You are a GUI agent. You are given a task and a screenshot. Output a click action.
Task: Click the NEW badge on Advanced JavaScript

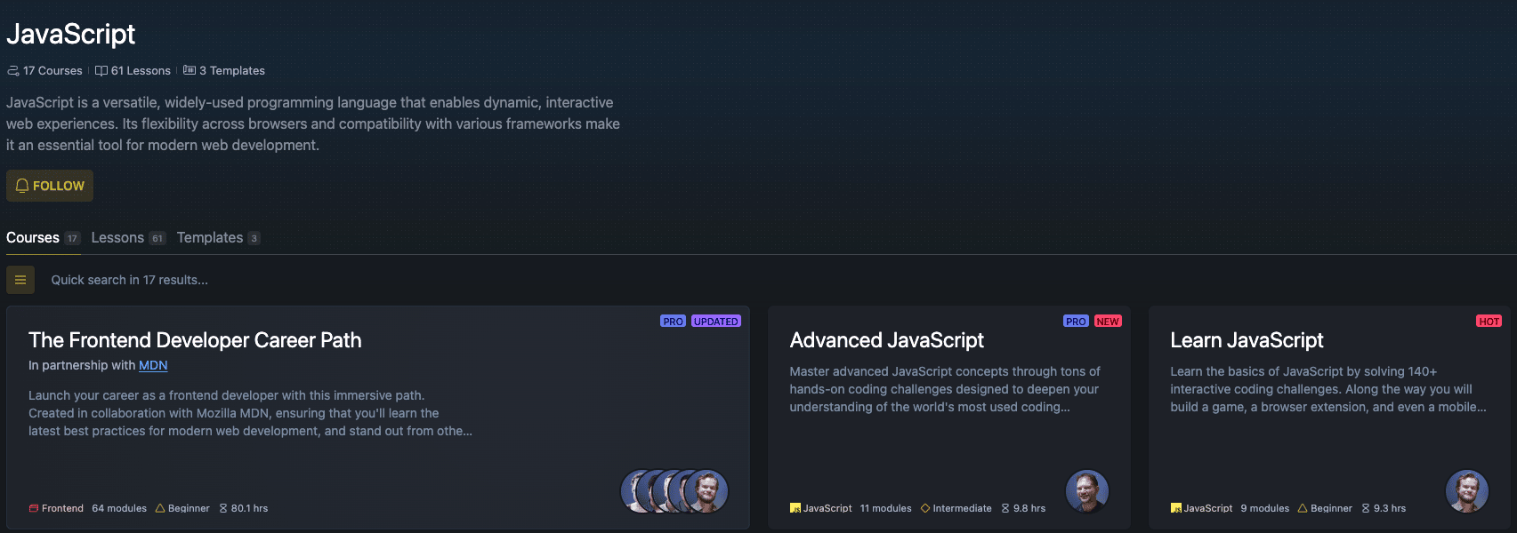click(x=1108, y=322)
